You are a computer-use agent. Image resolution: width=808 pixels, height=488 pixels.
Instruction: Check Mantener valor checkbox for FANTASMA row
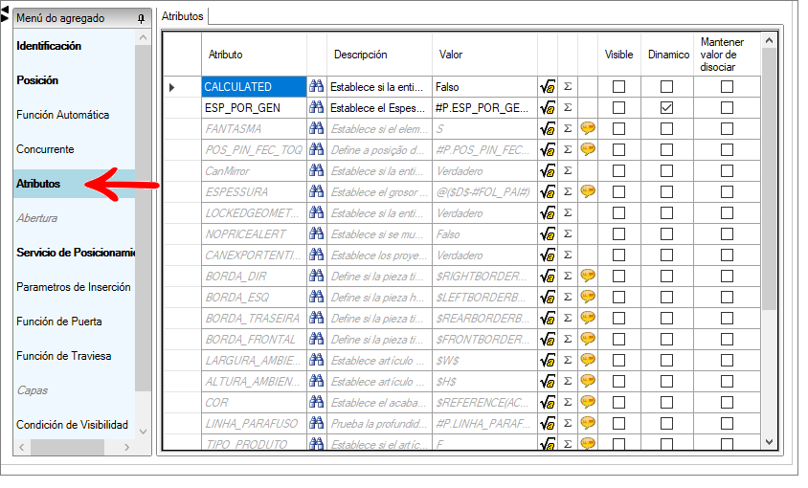(x=727, y=128)
